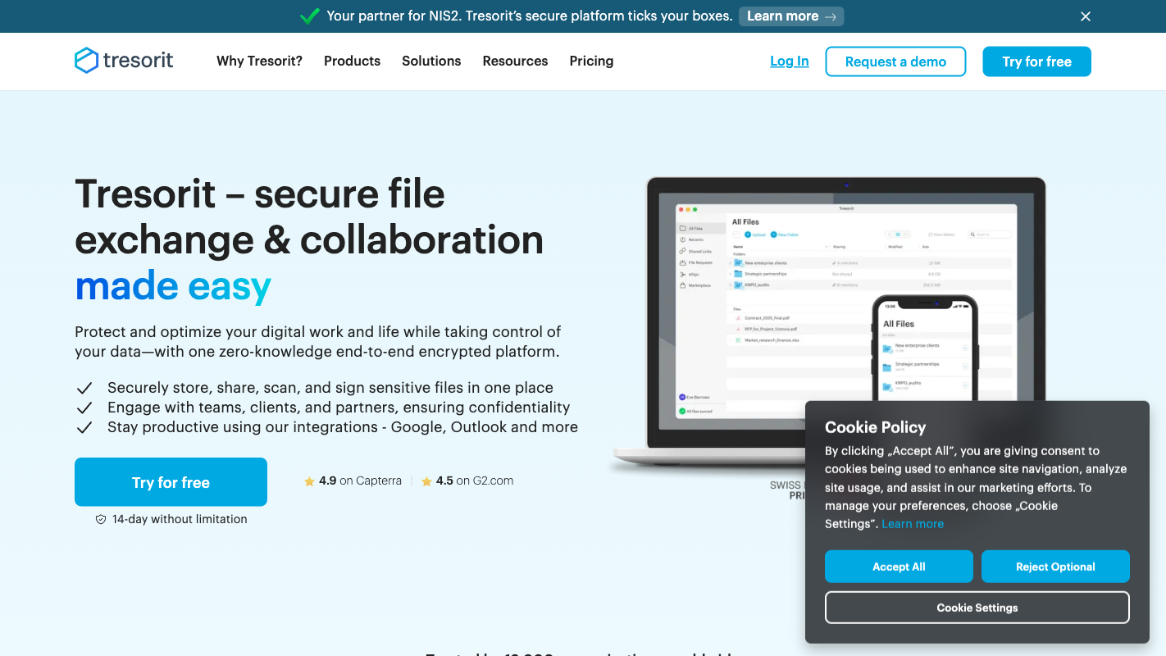
Task: Click the G2.com star icon
Action: 426,481
